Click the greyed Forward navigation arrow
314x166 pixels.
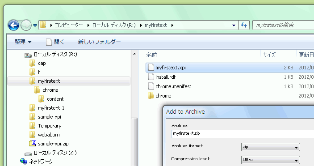click(26, 26)
